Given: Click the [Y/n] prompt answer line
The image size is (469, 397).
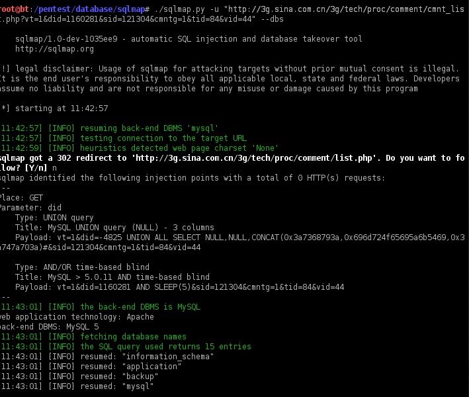Looking at the screenshot, I should 28,168.
